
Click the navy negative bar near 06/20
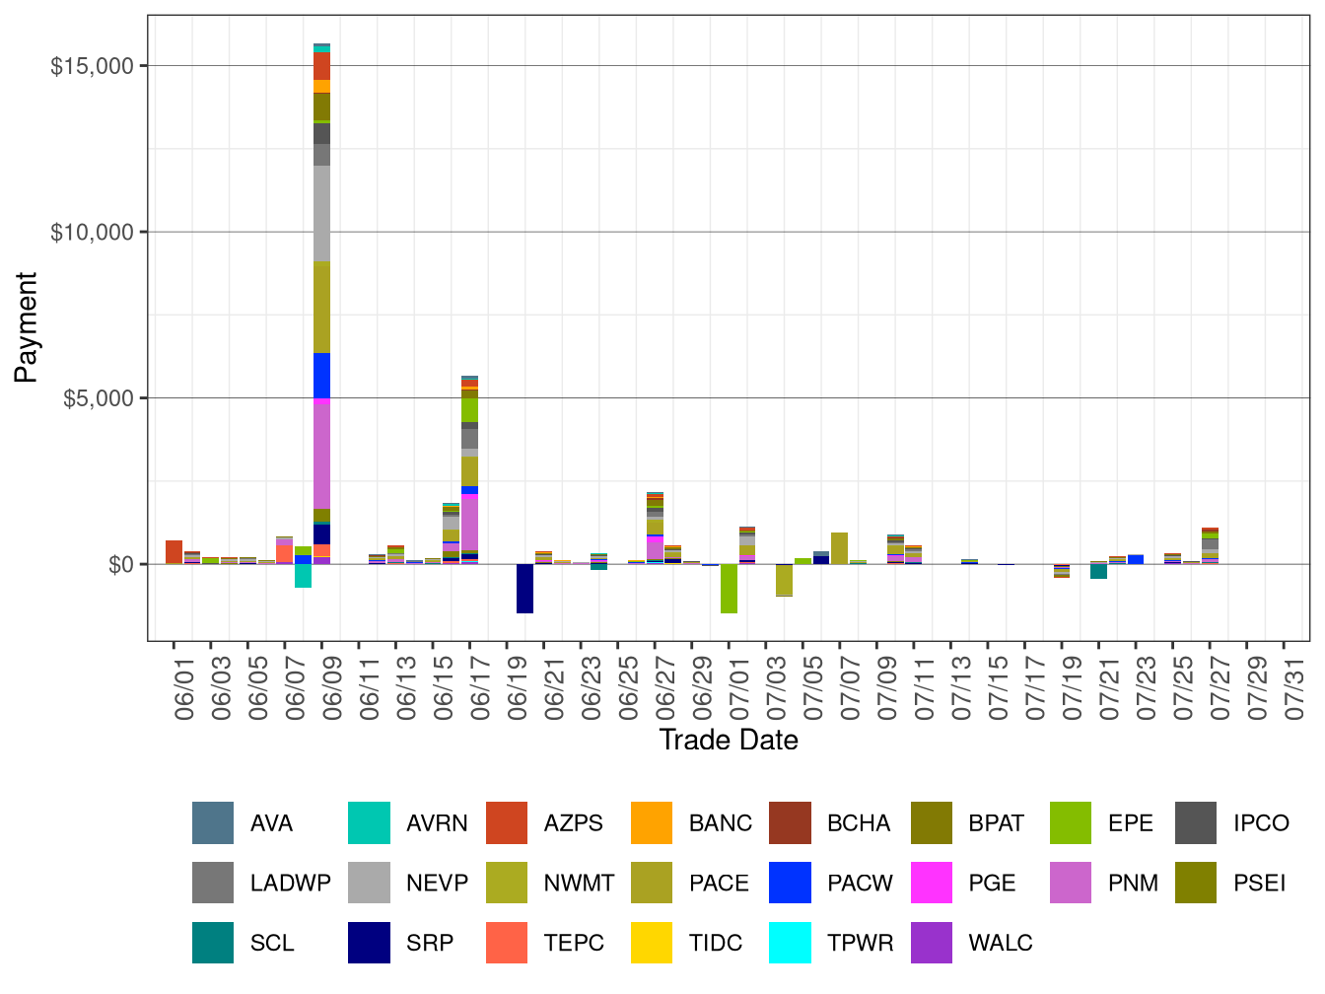pyautogui.click(x=524, y=589)
